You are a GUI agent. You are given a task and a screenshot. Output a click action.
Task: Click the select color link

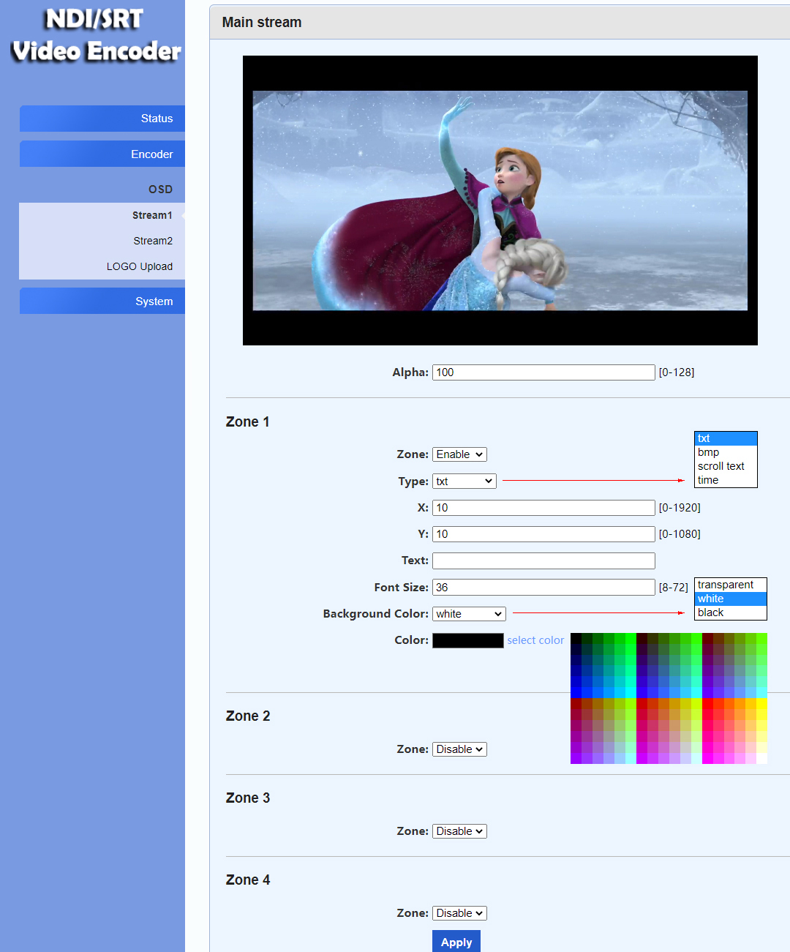tap(535, 640)
